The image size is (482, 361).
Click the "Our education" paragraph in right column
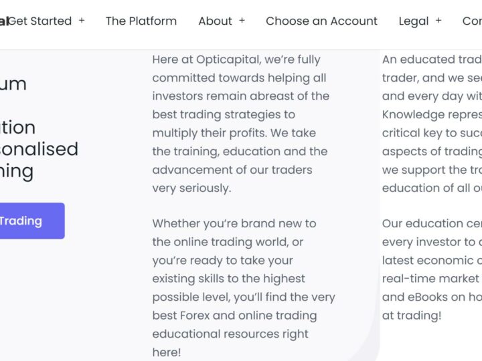click(432, 269)
